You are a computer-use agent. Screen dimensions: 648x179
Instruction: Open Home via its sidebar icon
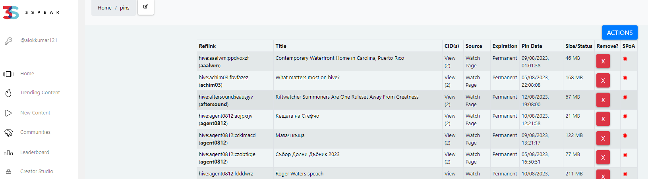(8, 74)
